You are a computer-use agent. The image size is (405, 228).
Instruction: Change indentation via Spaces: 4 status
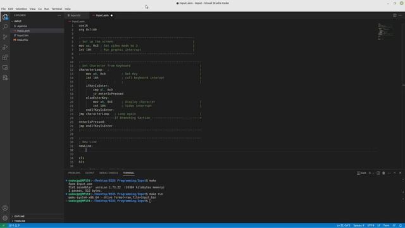pyautogui.click(x=359, y=225)
